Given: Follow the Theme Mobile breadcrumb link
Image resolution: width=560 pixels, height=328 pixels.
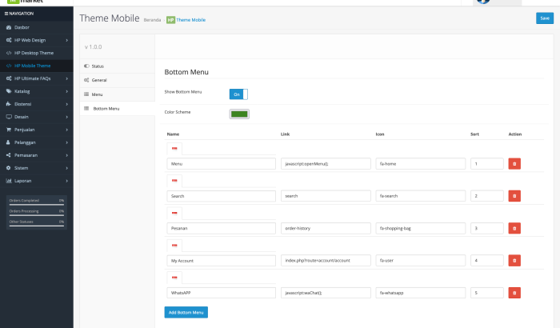Looking at the screenshot, I should click(190, 20).
